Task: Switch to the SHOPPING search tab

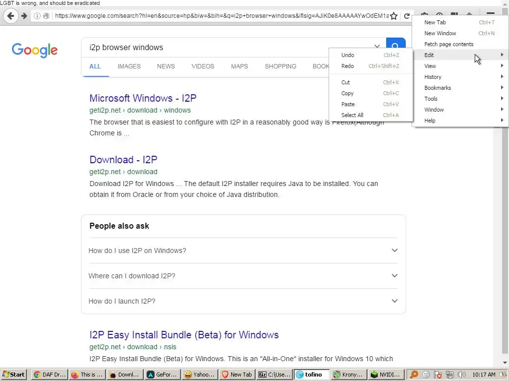Action: [280, 66]
